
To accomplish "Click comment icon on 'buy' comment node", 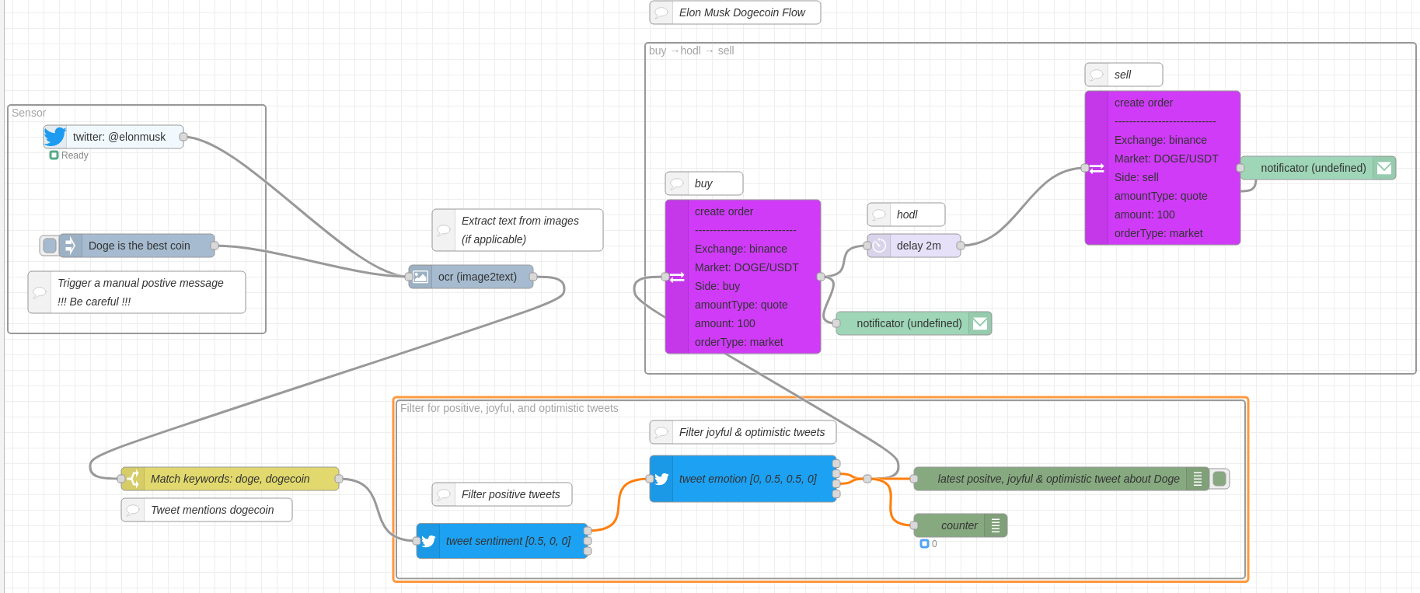I will 677,183.
